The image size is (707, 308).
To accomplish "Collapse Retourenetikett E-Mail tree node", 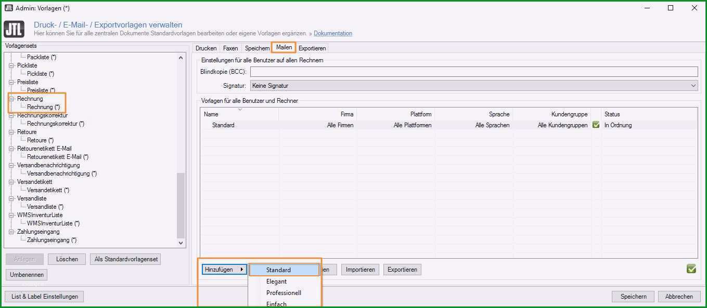I will tap(11, 149).
